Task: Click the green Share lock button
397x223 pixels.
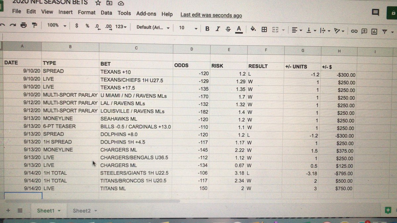Action: coord(392,13)
